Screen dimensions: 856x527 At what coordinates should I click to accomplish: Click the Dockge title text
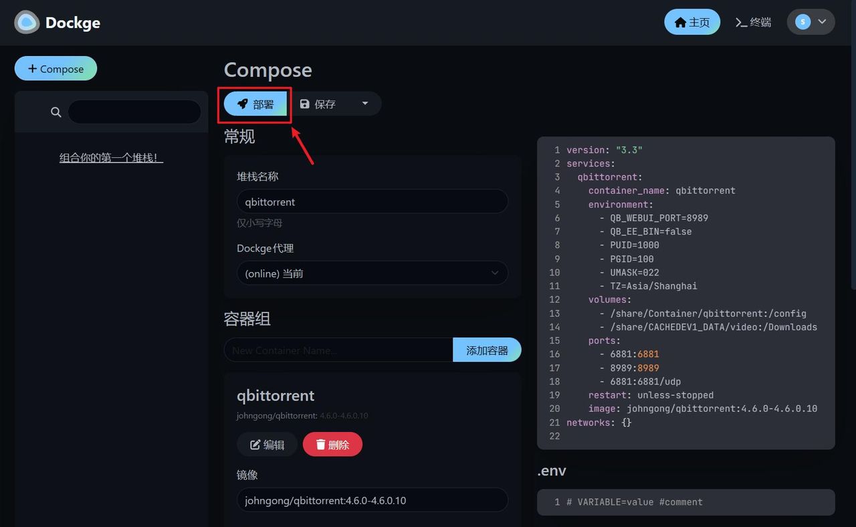point(72,23)
